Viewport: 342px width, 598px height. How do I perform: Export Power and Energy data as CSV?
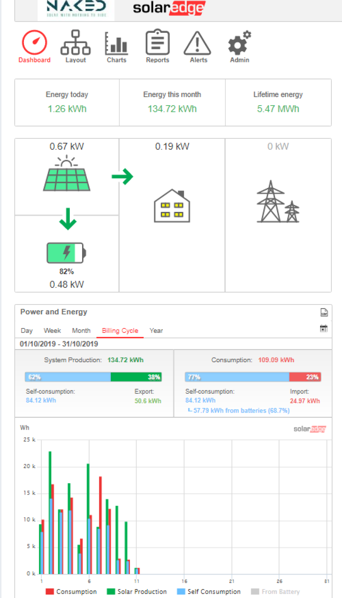click(324, 313)
